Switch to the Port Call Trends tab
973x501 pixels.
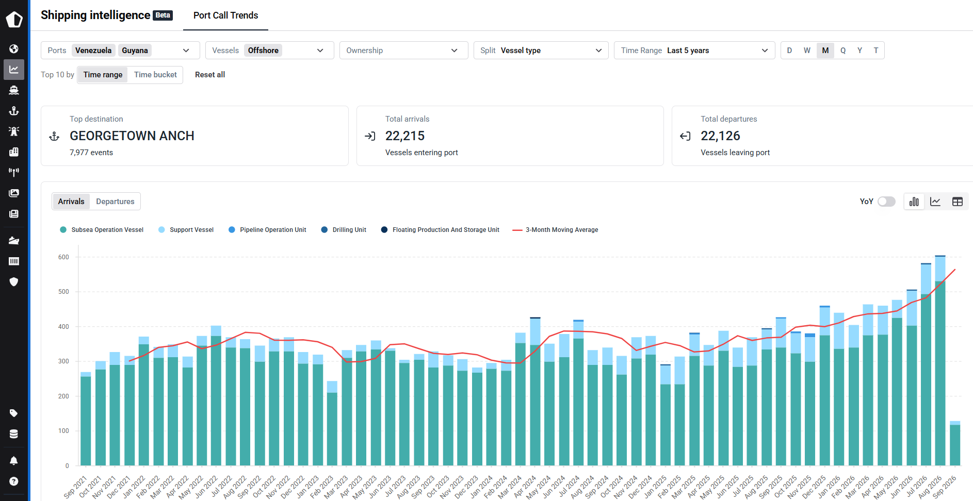pos(225,15)
